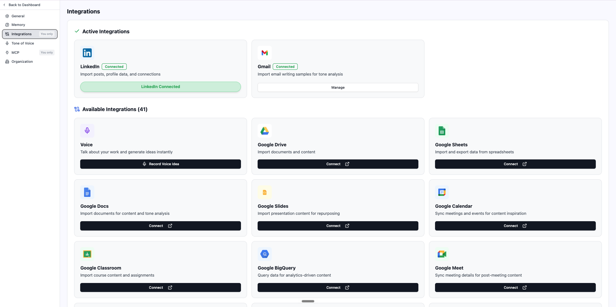Click the You only badge beside Integrations
Screen dimensions: 616x307
click(x=47, y=34)
